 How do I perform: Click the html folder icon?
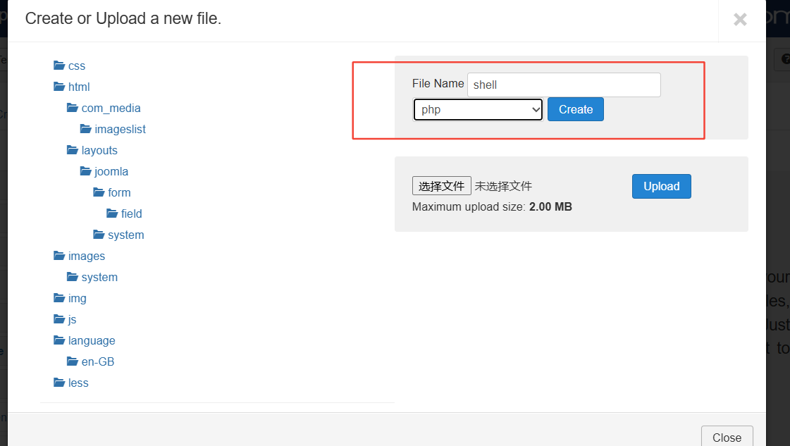[59, 87]
